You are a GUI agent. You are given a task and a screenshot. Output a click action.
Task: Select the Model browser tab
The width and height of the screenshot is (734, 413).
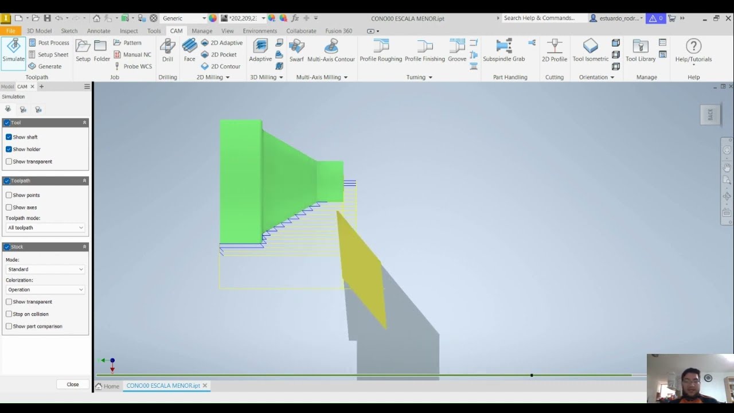[7, 87]
